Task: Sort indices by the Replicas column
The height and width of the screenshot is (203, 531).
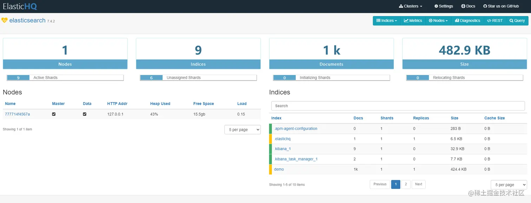Action: pos(421,118)
